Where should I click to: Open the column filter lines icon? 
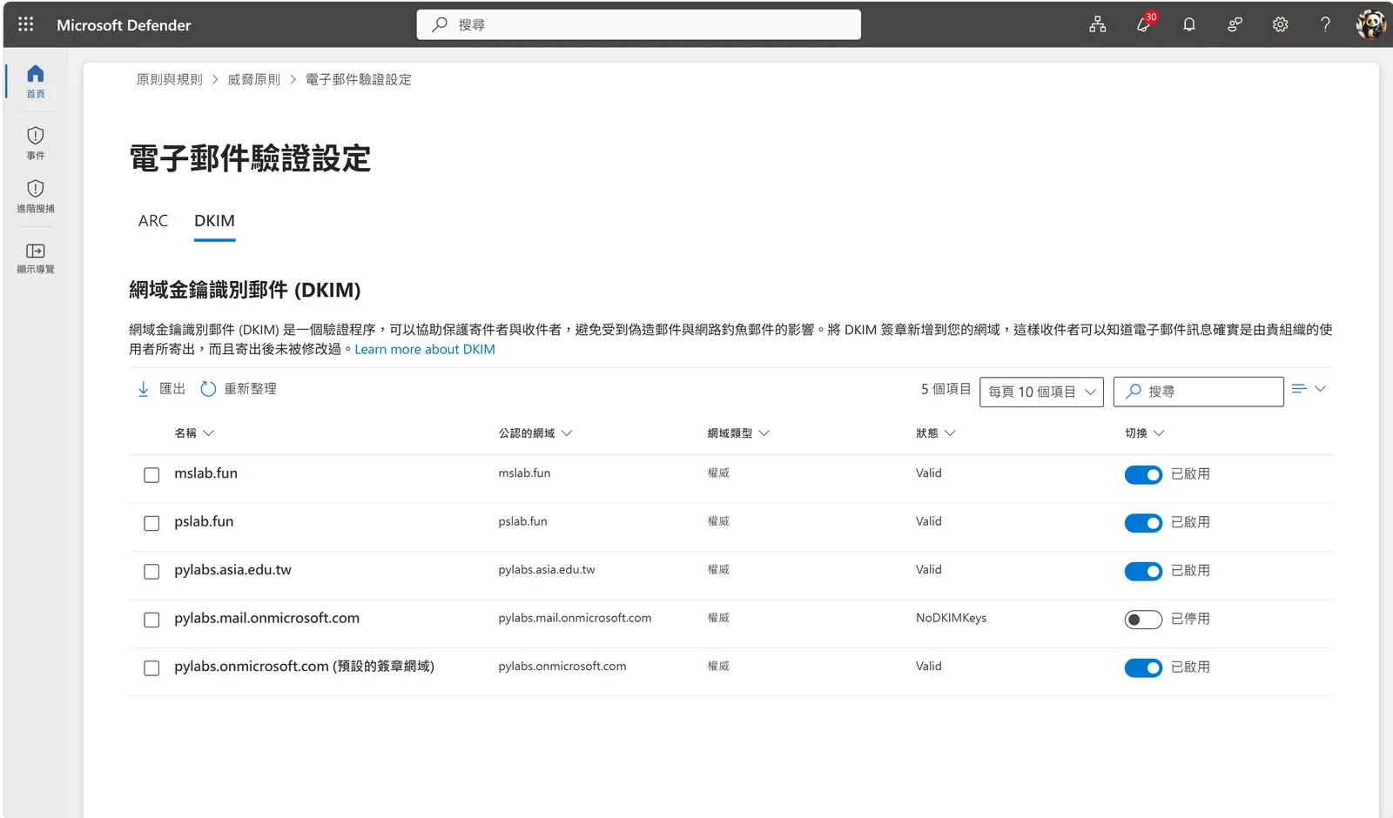coord(1299,389)
